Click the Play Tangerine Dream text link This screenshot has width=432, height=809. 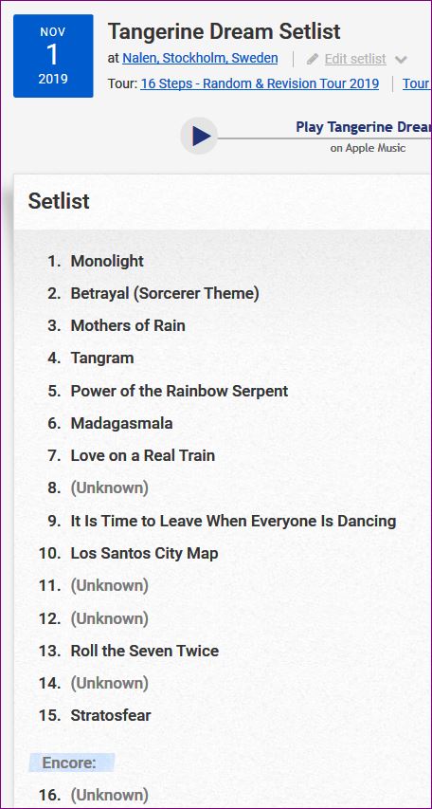click(x=364, y=127)
